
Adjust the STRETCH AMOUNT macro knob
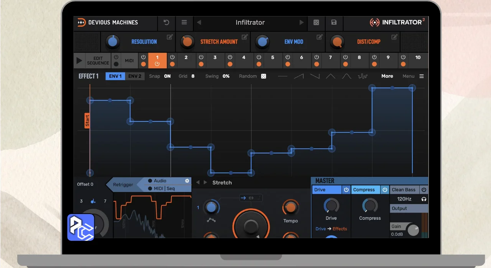pyautogui.click(x=188, y=42)
